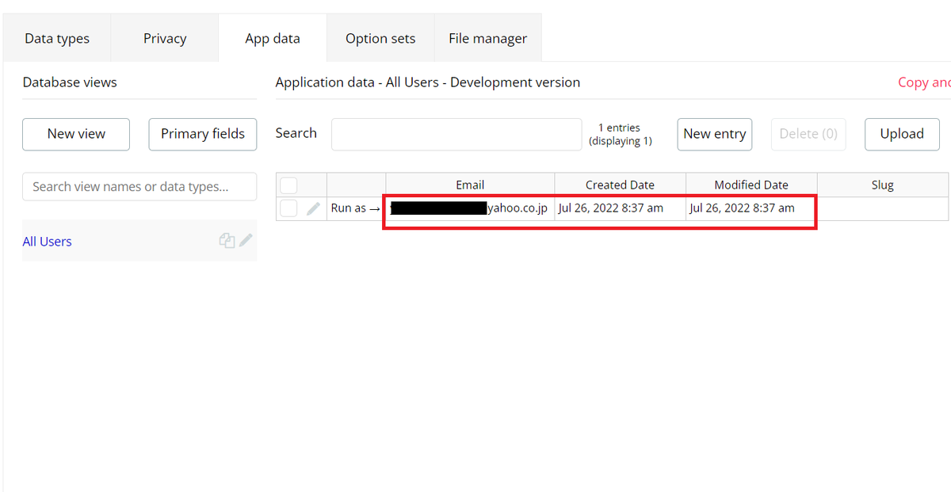The image size is (951, 492).
Task: Click the Delete (0) button
Action: [x=808, y=134]
